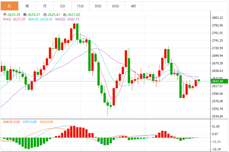The image size is (229, 152).
Task: Click the 2555.34 price axis label
Action: pos(217,109)
